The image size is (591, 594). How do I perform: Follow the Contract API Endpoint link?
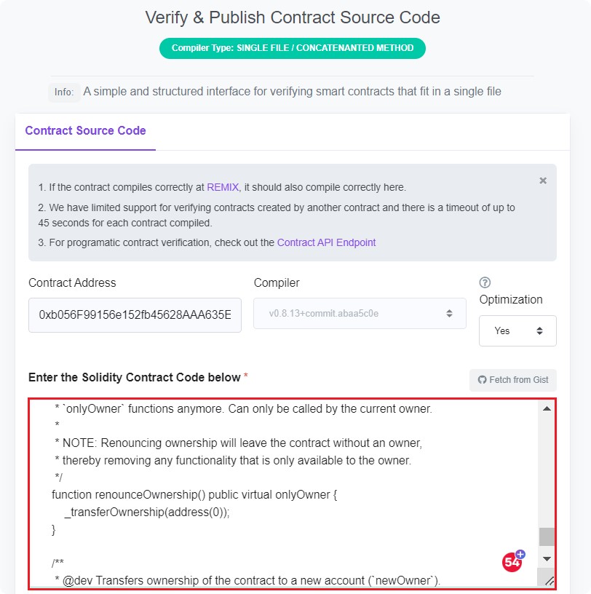pyautogui.click(x=326, y=242)
